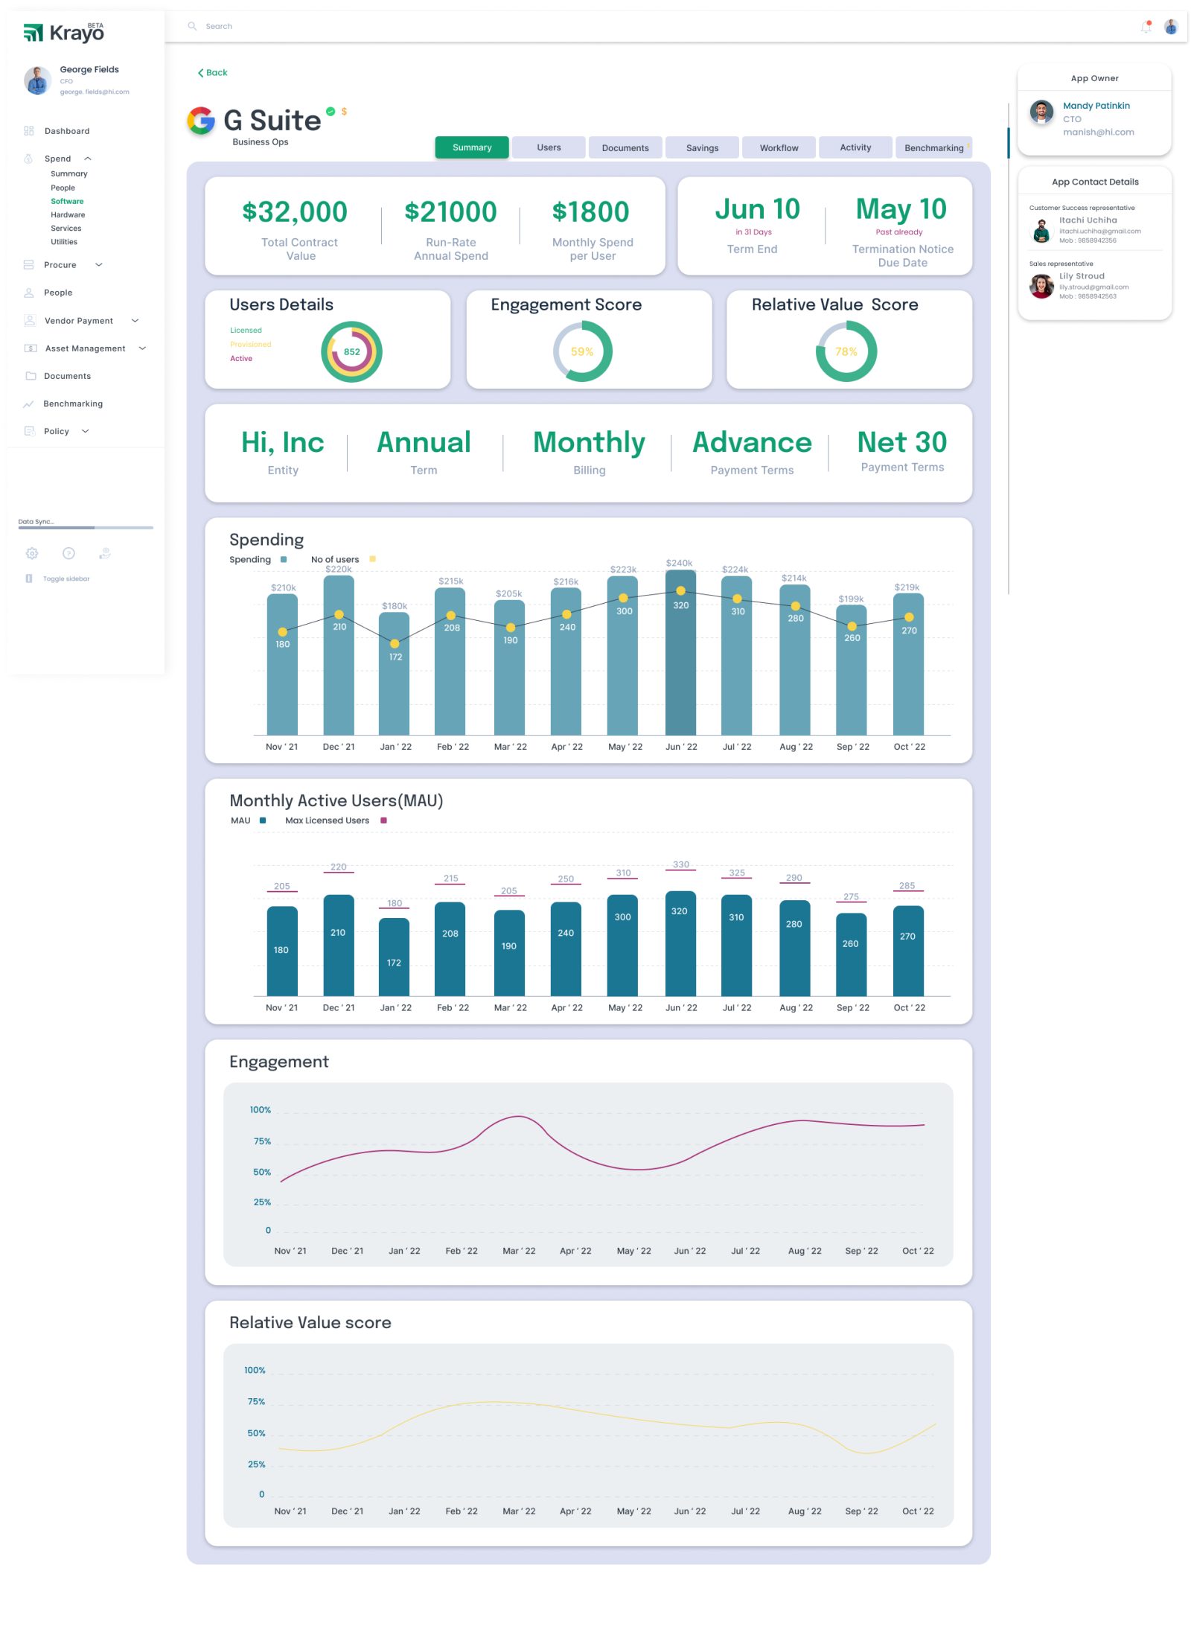The image size is (1191, 1626).
Task: Expand the Asset Management chevron
Action: click(142, 348)
